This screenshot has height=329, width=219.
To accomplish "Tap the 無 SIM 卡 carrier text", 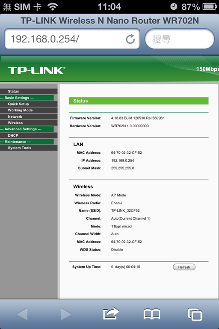I will (22, 7).
